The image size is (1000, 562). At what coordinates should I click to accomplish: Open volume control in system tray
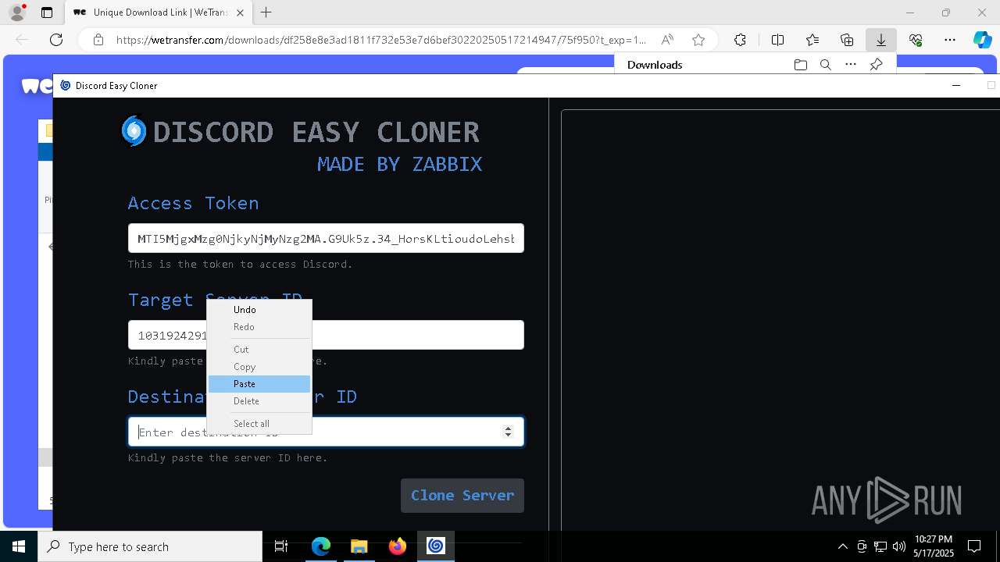click(898, 546)
